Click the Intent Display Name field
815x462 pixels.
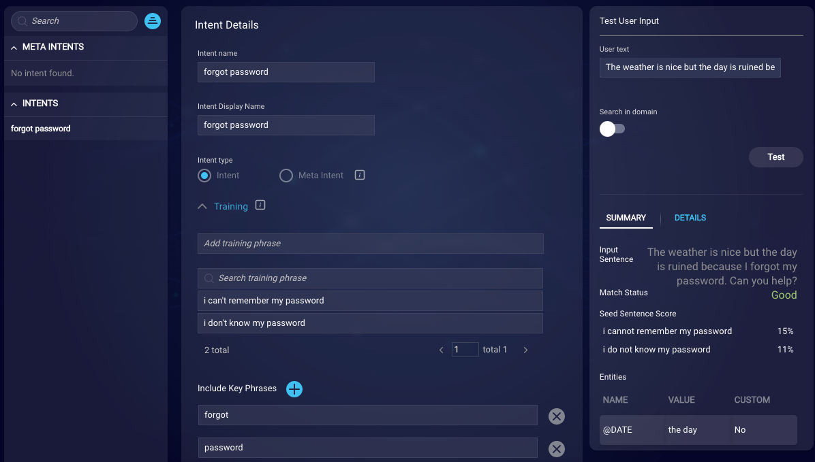pyautogui.click(x=286, y=125)
